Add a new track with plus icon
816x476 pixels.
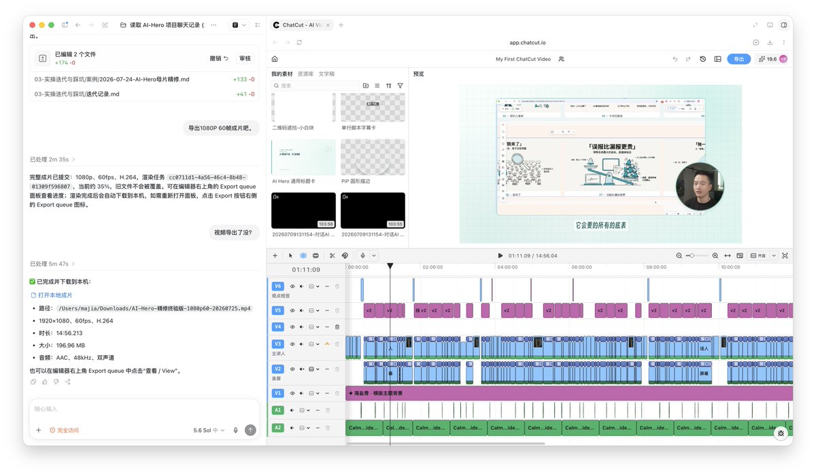click(x=275, y=255)
